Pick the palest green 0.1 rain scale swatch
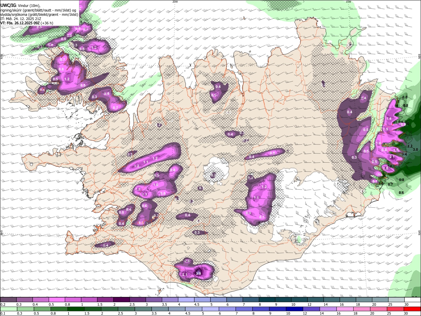This screenshot has width=421, height=316. click(x=9, y=309)
